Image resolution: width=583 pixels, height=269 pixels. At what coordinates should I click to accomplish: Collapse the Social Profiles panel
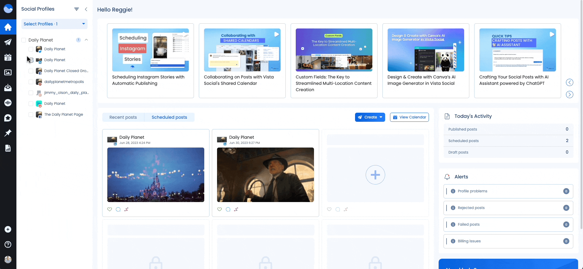coord(86,9)
